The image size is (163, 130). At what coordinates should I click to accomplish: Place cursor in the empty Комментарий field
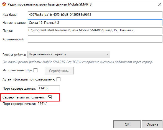(95, 39)
